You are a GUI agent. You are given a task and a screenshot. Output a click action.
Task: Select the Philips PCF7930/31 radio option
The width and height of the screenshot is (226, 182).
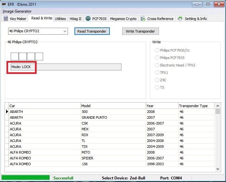coord(157,50)
